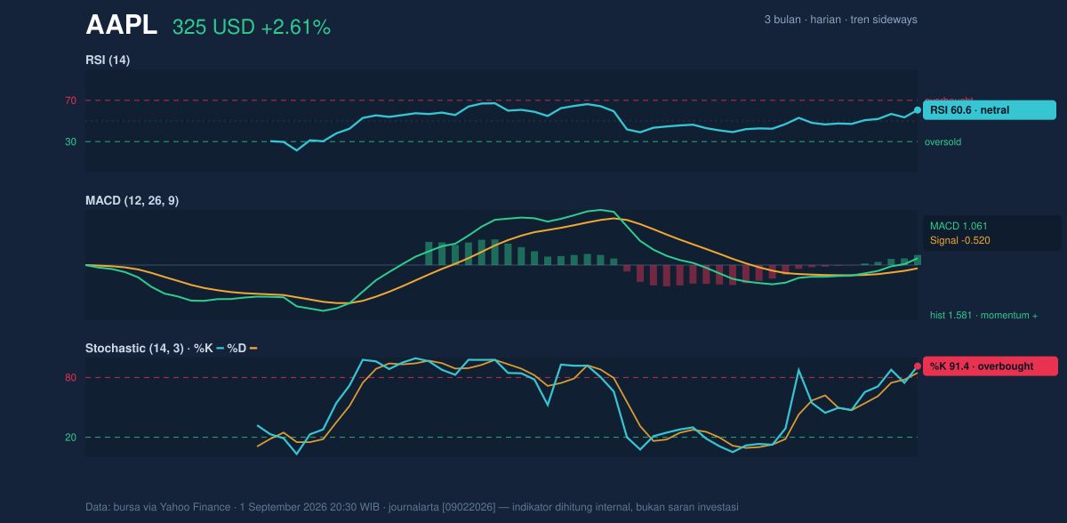Click the %K cyan legend swatch
Screen dimensions: 1067x523
[221, 349]
